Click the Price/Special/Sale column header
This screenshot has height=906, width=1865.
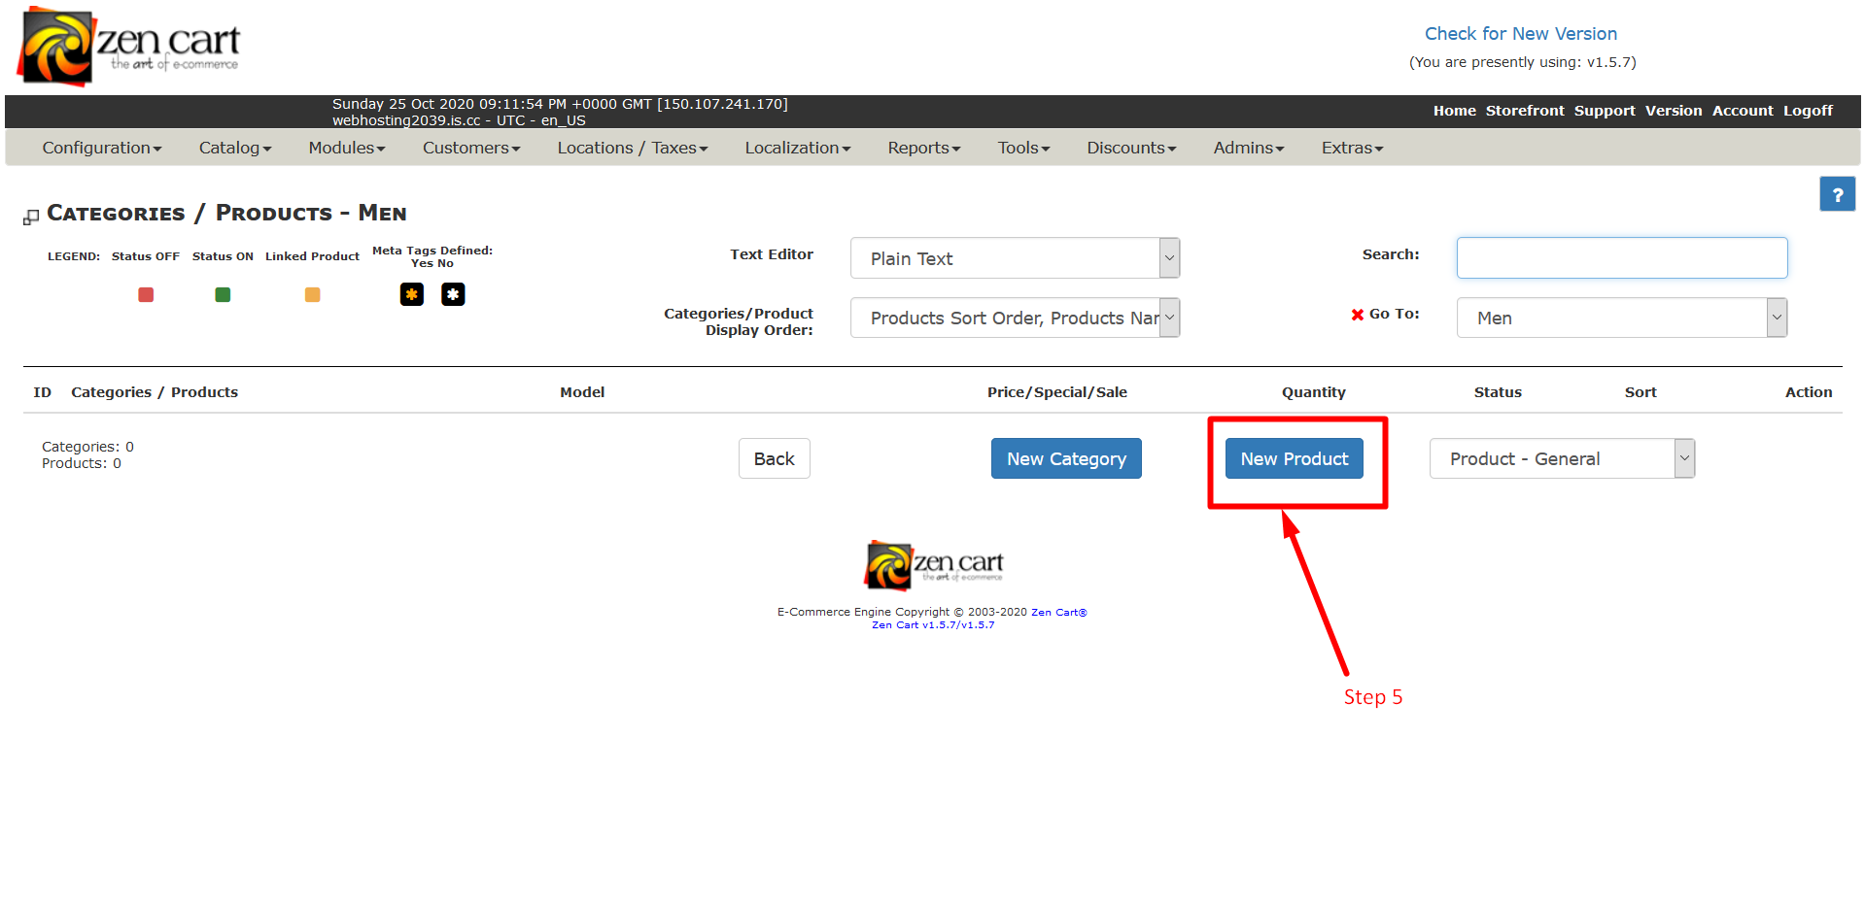(x=1057, y=392)
